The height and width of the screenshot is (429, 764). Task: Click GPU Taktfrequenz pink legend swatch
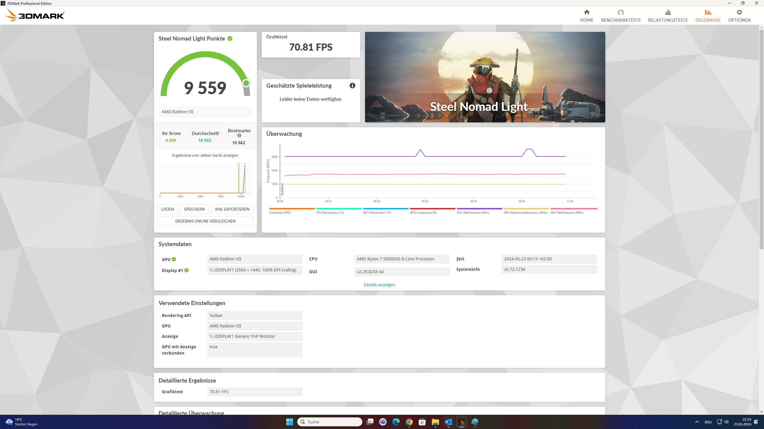click(574, 209)
